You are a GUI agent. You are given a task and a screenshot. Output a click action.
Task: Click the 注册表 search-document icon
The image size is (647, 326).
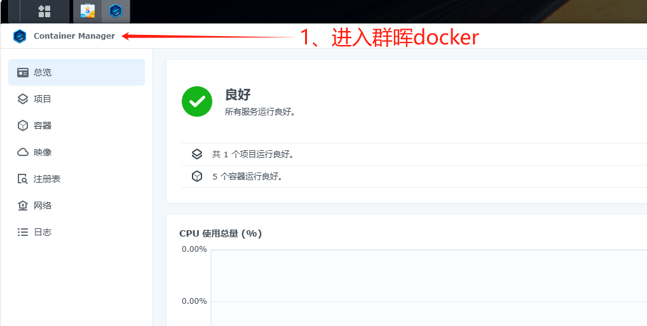[x=22, y=179]
